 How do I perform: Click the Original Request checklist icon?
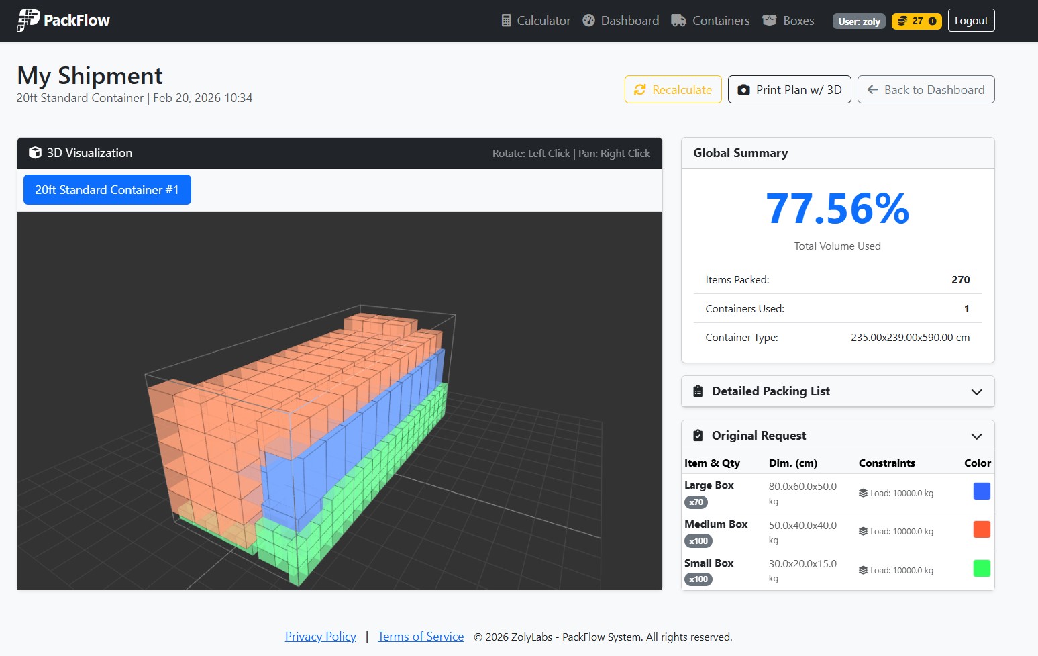point(698,435)
